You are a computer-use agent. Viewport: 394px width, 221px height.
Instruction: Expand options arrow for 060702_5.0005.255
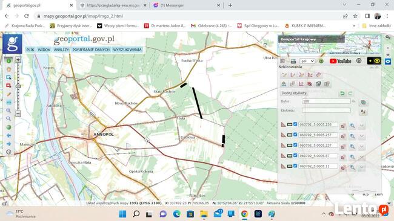point(362,126)
